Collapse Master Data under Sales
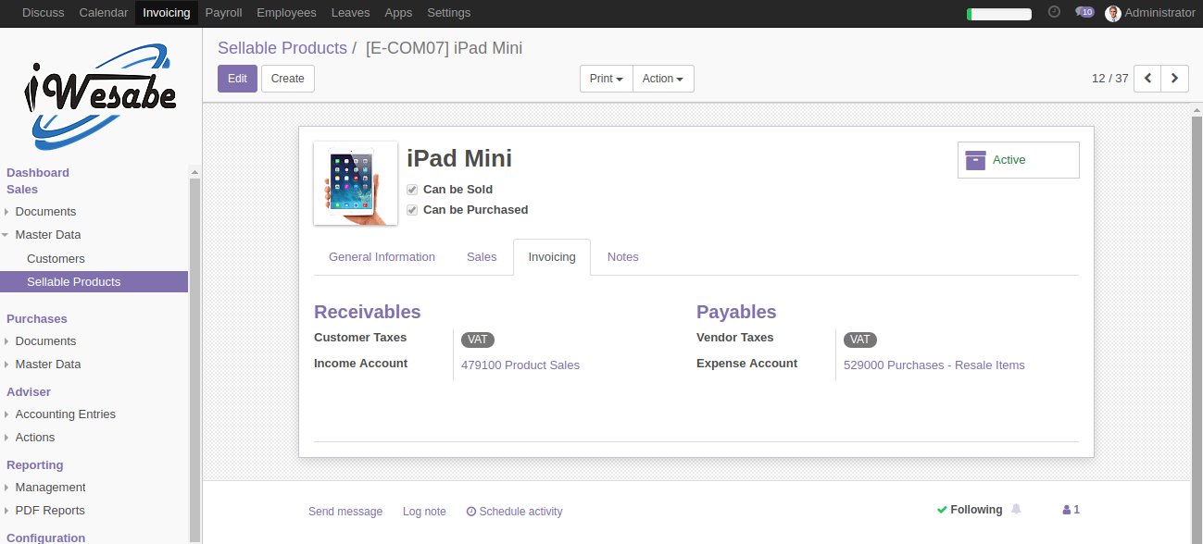1203x544 pixels. [48, 235]
